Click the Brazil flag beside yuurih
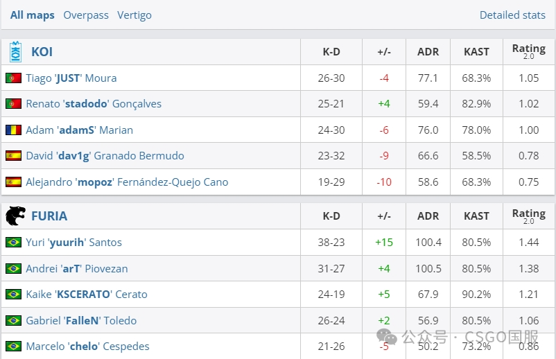The image size is (556, 359). click(x=13, y=243)
